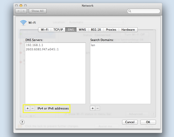Click the Show All button
174x137 pixels.
click(x=38, y=11)
